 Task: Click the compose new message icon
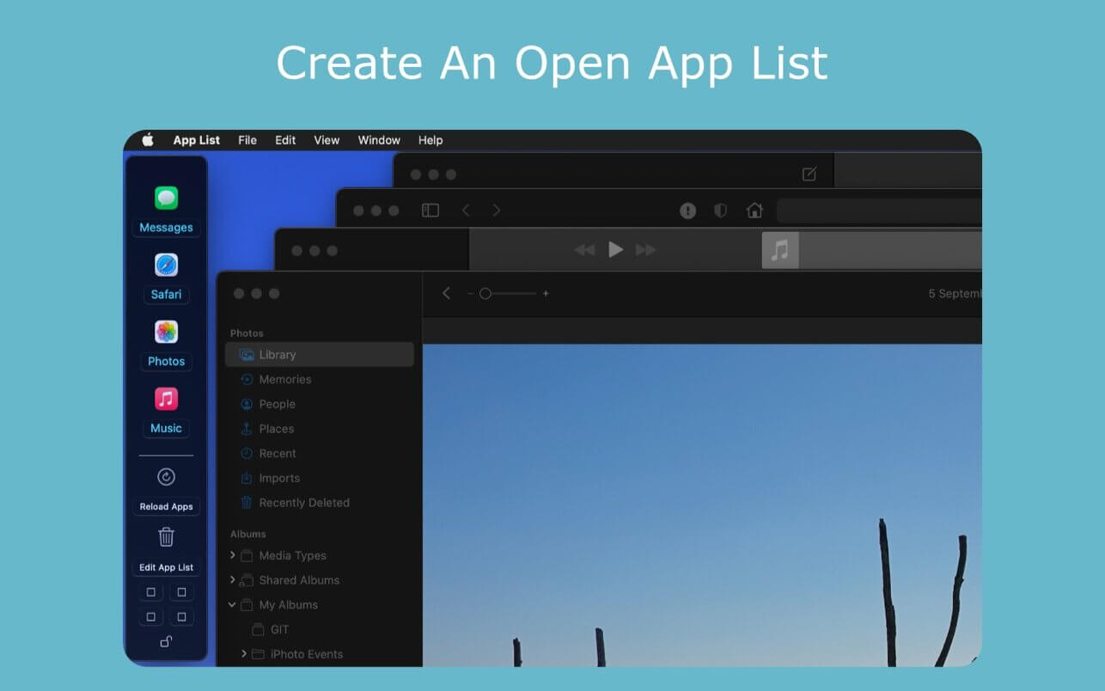pos(809,174)
